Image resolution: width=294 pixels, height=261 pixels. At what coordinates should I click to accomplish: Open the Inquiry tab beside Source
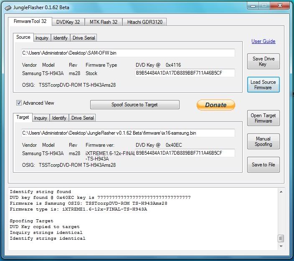point(42,38)
